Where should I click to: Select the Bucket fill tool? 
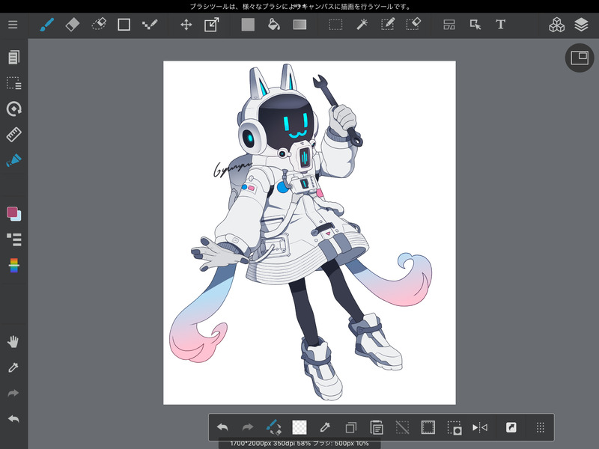click(274, 25)
